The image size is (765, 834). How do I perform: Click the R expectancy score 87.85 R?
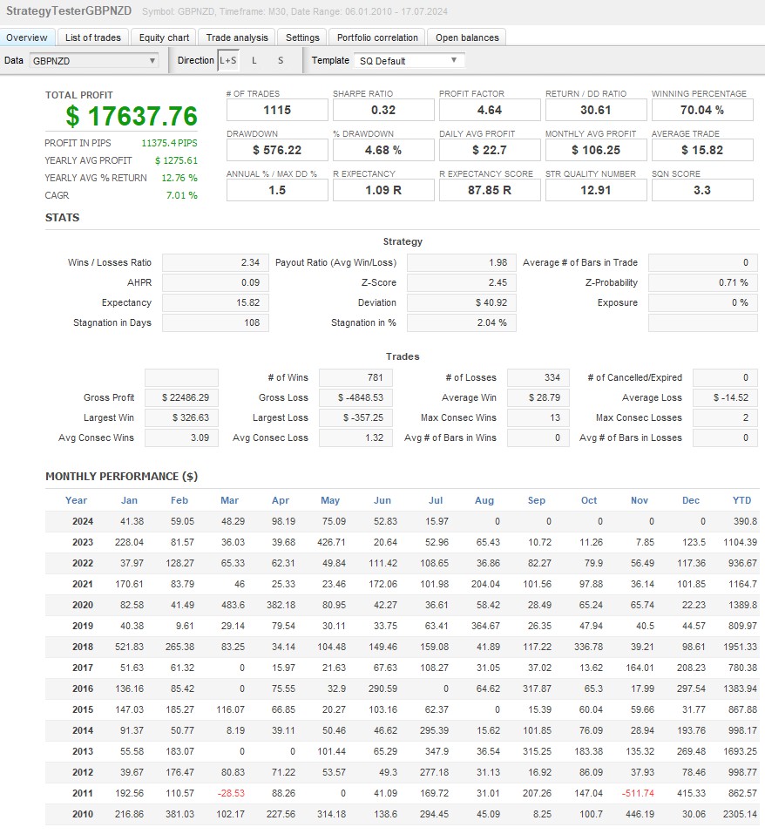click(x=490, y=190)
